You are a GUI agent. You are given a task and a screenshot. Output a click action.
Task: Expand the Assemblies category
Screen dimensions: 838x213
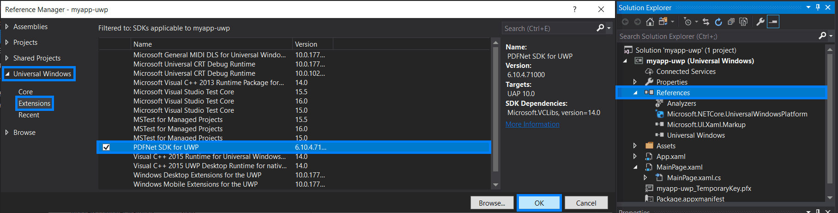click(7, 27)
